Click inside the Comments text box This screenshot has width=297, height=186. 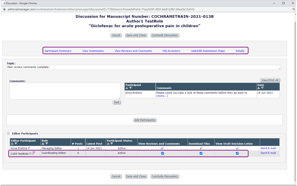coord(65,91)
